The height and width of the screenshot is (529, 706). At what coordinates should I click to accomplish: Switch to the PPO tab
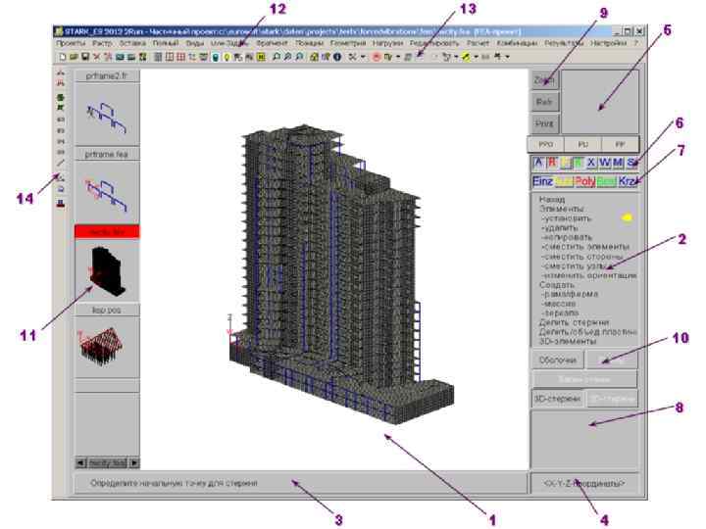(546, 144)
